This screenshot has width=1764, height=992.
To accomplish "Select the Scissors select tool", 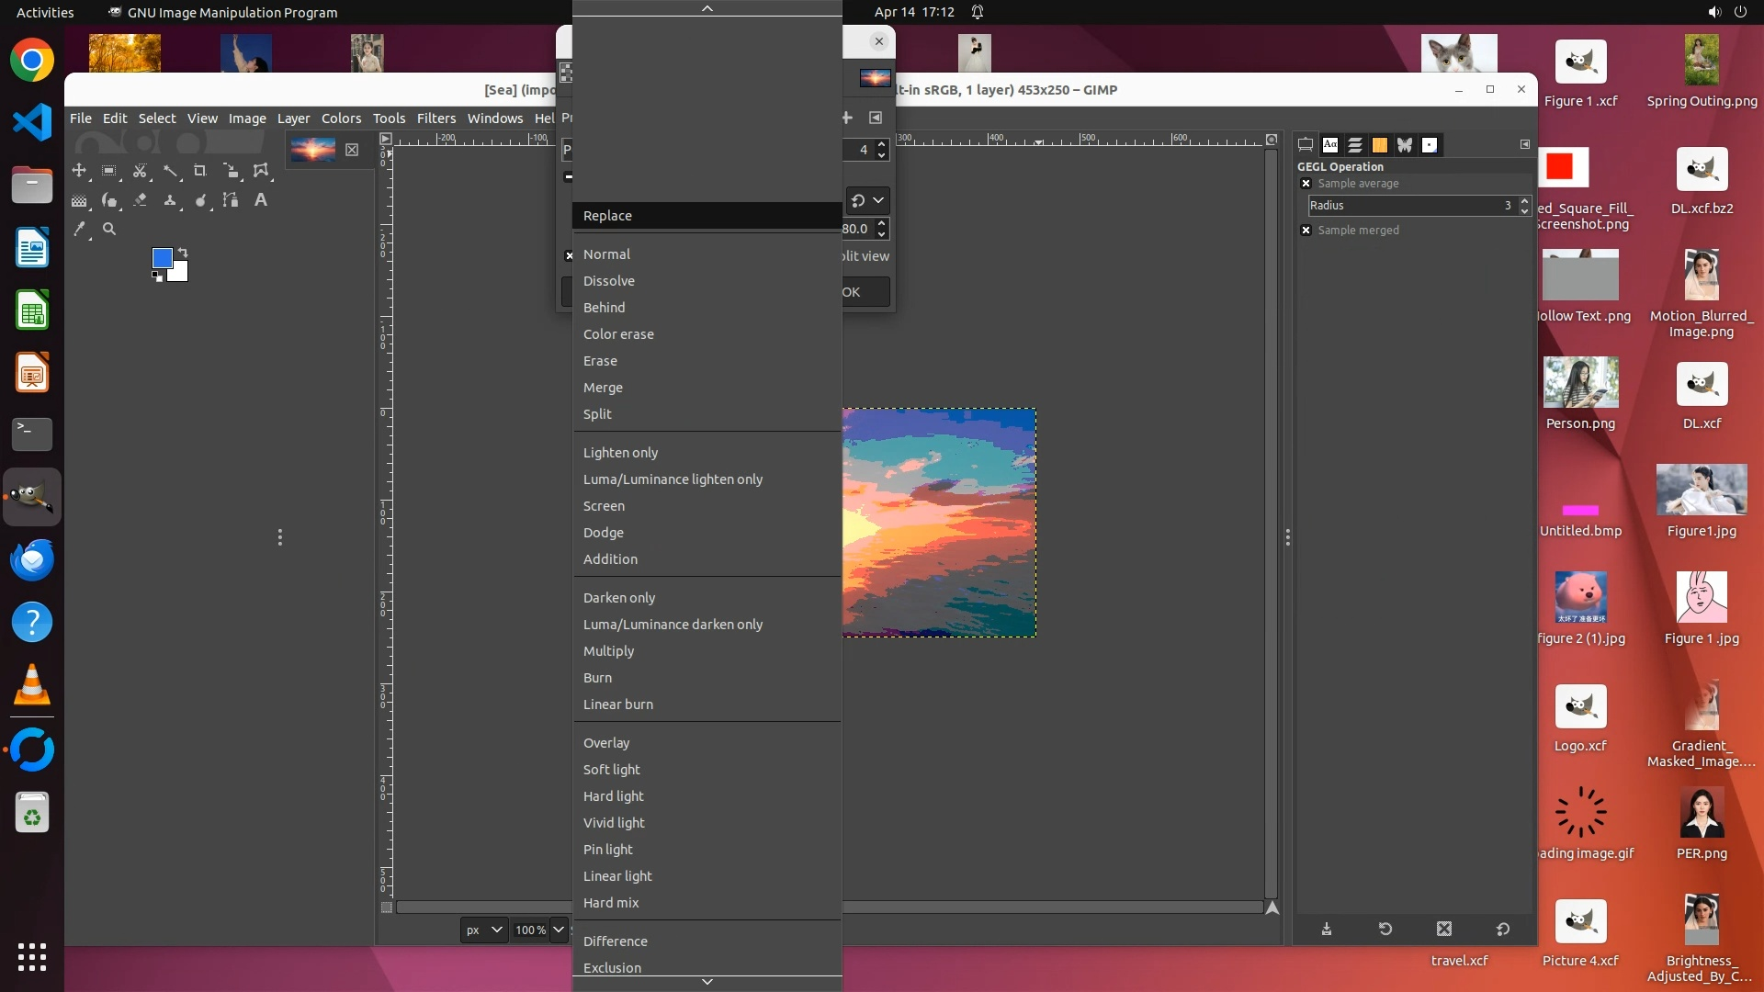I will click(140, 171).
